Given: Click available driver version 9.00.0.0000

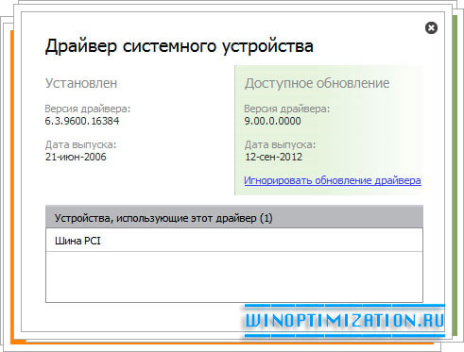Looking at the screenshot, I should [x=272, y=121].
